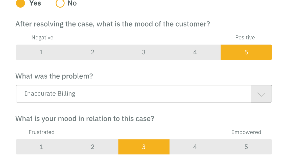Screen dimensions: 286x161
Task: Select the No radio button
Action: click(60, 4)
